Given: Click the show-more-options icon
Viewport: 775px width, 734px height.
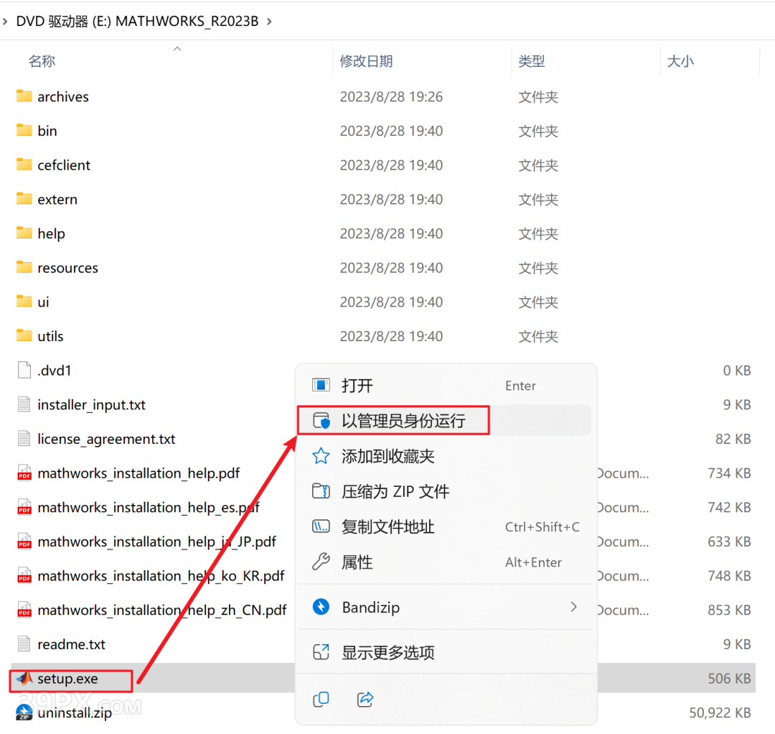Looking at the screenshot, I should pos(321,652).
